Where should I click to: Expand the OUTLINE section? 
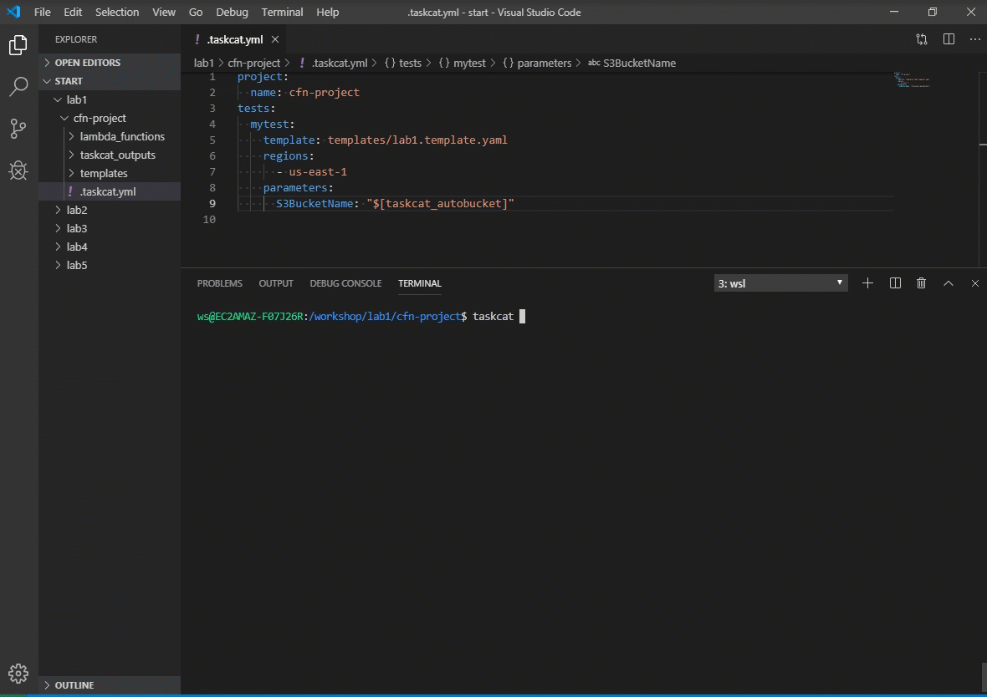point(110,685)
